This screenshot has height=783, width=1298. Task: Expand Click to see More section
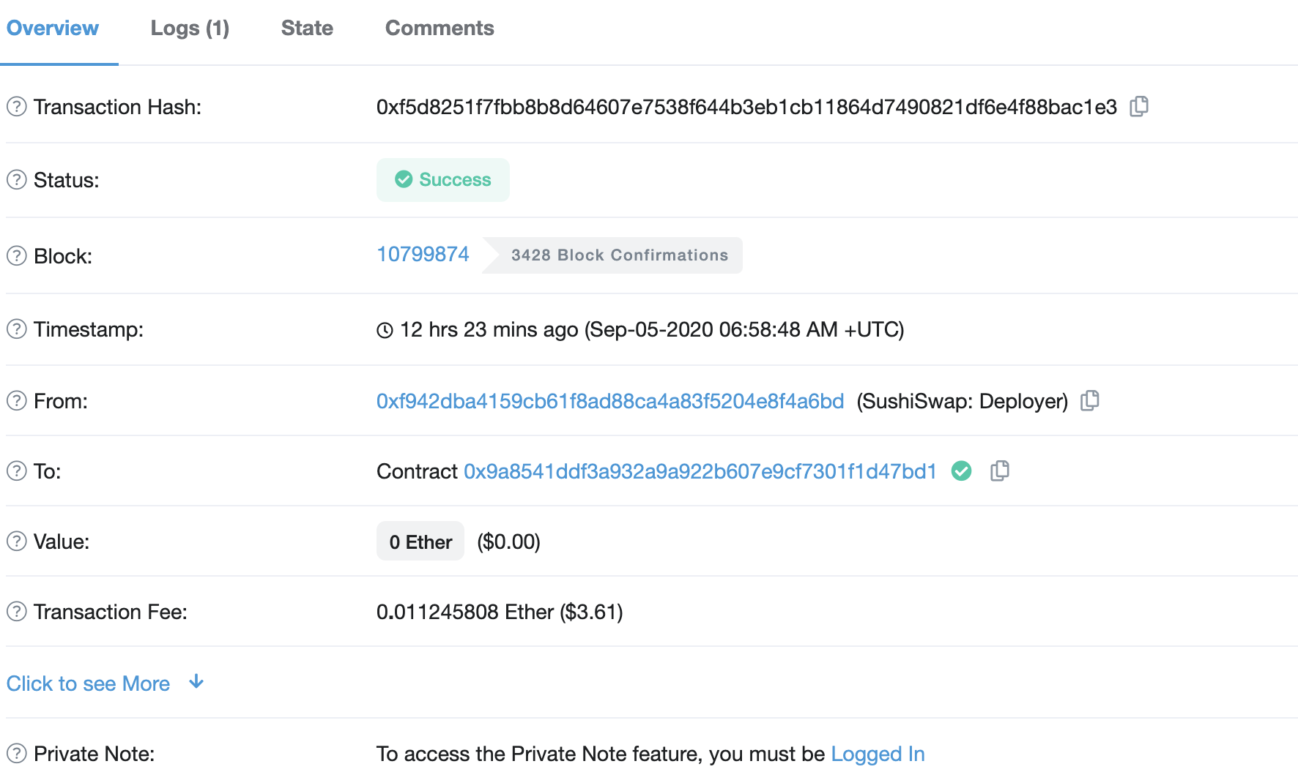(89, 683)
